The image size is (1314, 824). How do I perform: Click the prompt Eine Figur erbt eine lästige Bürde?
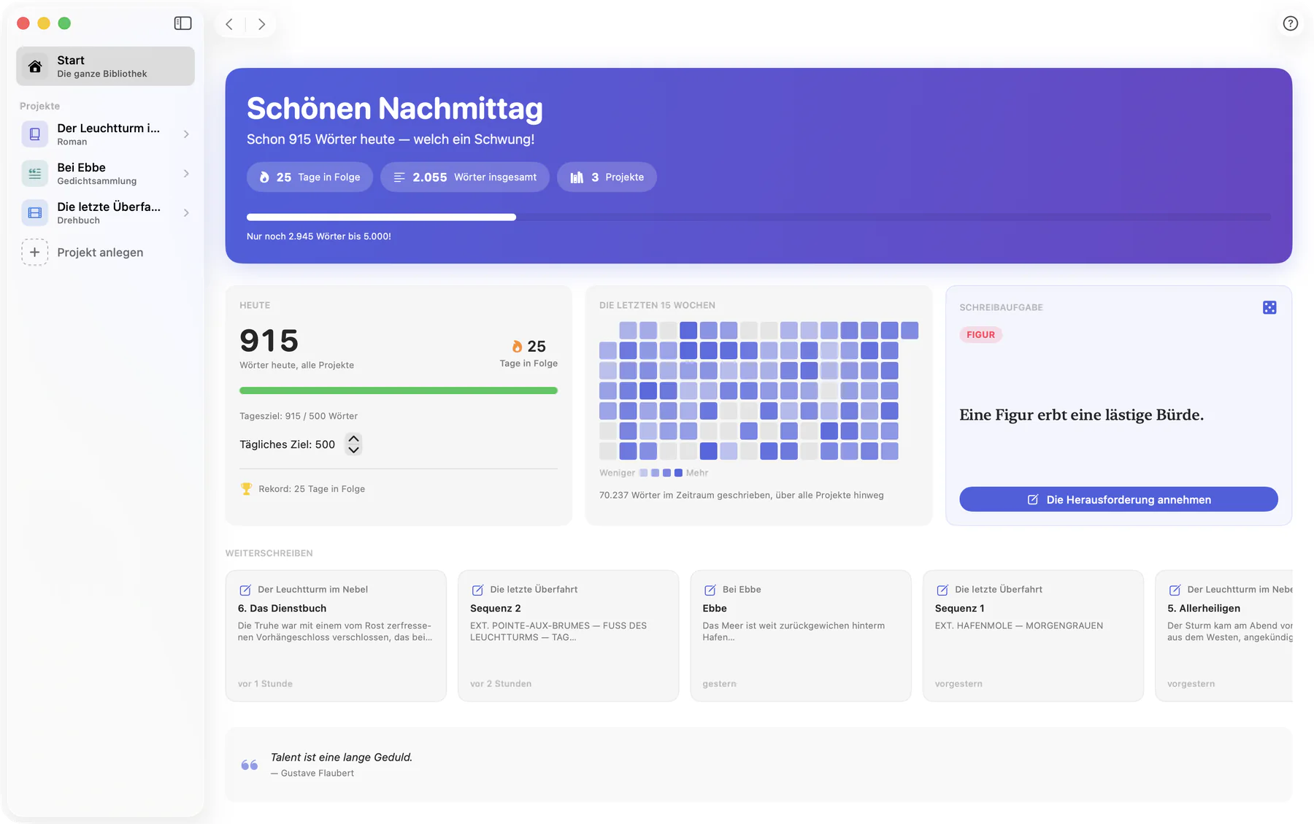click(x=1081, y=415)
